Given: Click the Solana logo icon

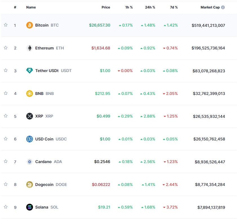Looking at the screenshot, I should [30, 207].
